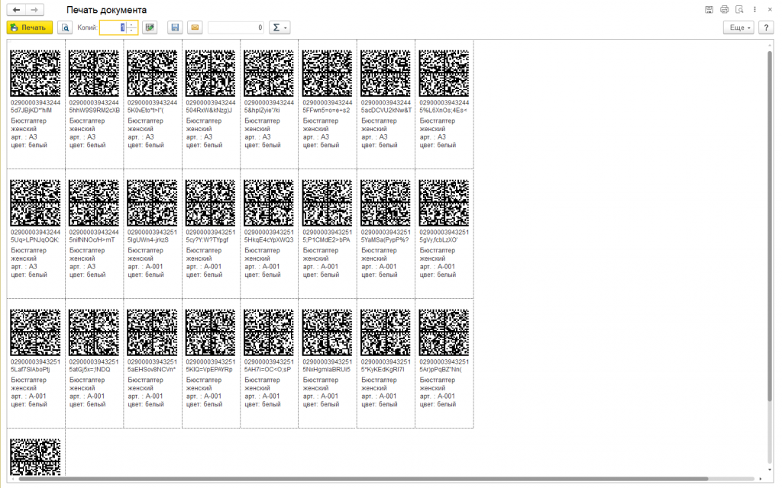This screenshot has height=488, width=782.
Task: Decrease number of copies with down arrow
Action: click(132, 31)
